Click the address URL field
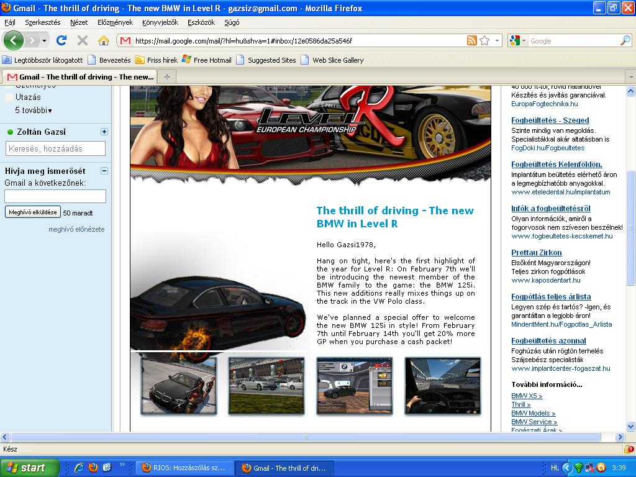 click(x=299, y=40)
